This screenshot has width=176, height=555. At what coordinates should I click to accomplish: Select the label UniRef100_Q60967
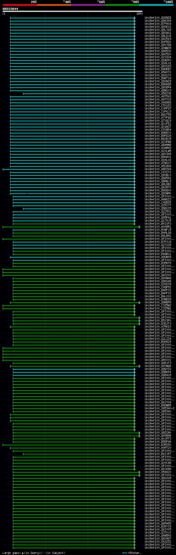click(158, 539)
